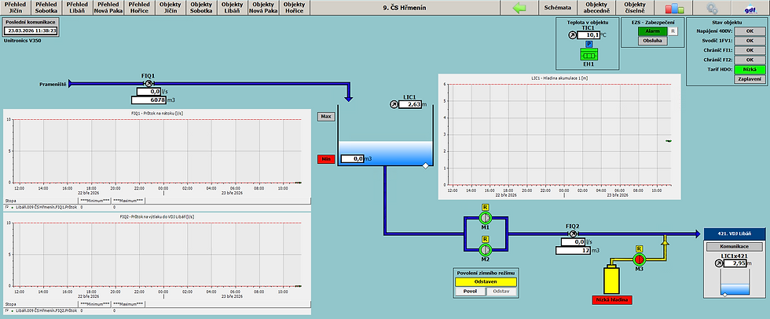Image resolution: width=770 pixels, height=319 pixels.
Task: Select the M2 pump symbol
Action: 485,250
